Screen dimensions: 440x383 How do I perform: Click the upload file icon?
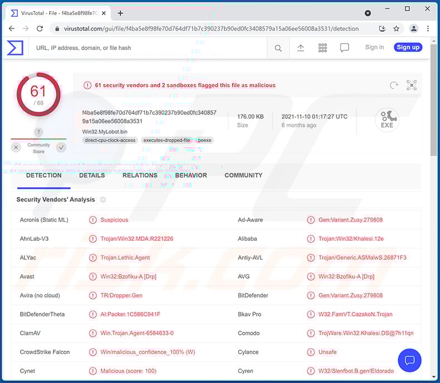pyautogui.click(x=301, y=48)
